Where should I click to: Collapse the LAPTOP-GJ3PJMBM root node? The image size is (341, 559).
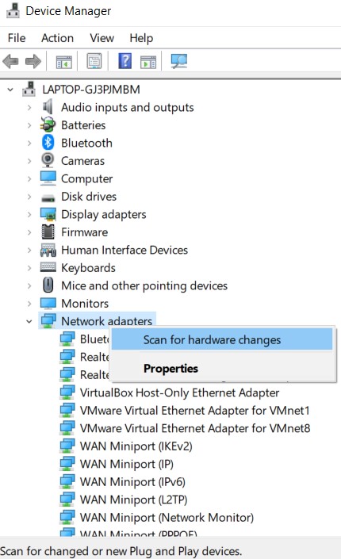tap(10, 90)
